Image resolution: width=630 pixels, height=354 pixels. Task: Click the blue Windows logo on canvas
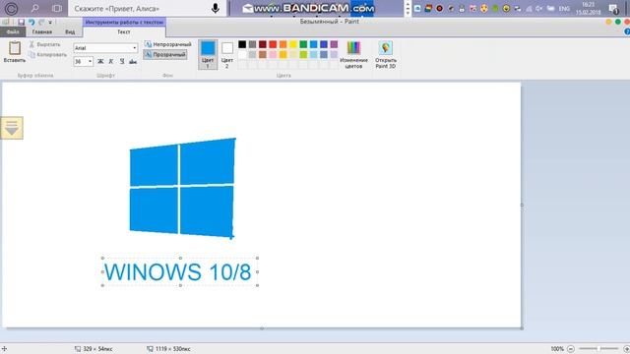[182, 188]
